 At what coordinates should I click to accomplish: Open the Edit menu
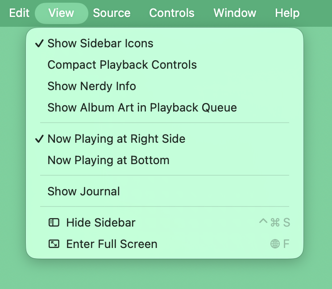click(x=19, y=13)
